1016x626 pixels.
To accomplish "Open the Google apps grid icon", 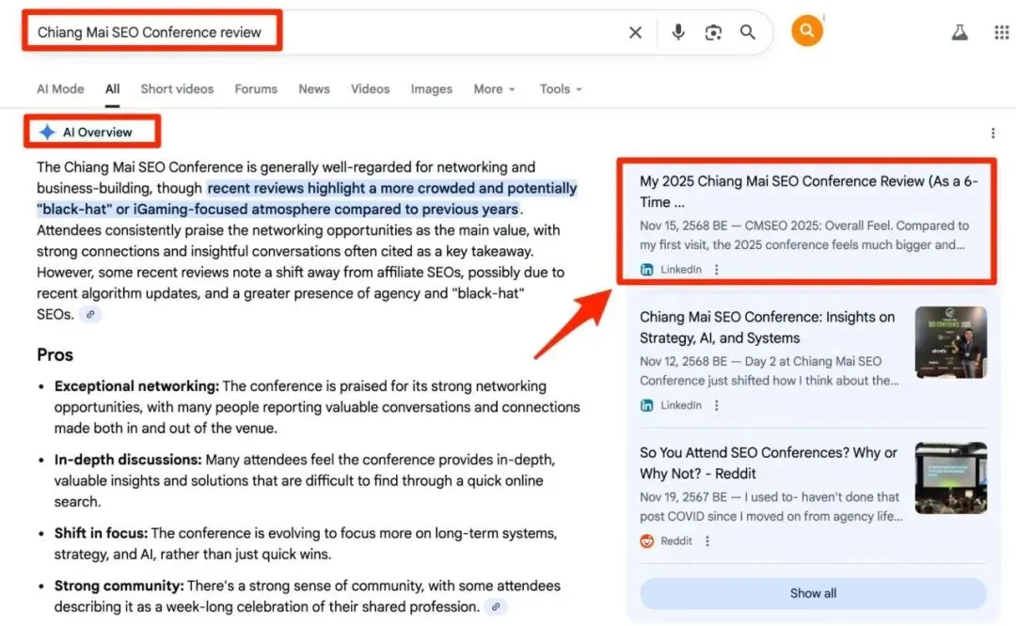I will pos(1001,32).
